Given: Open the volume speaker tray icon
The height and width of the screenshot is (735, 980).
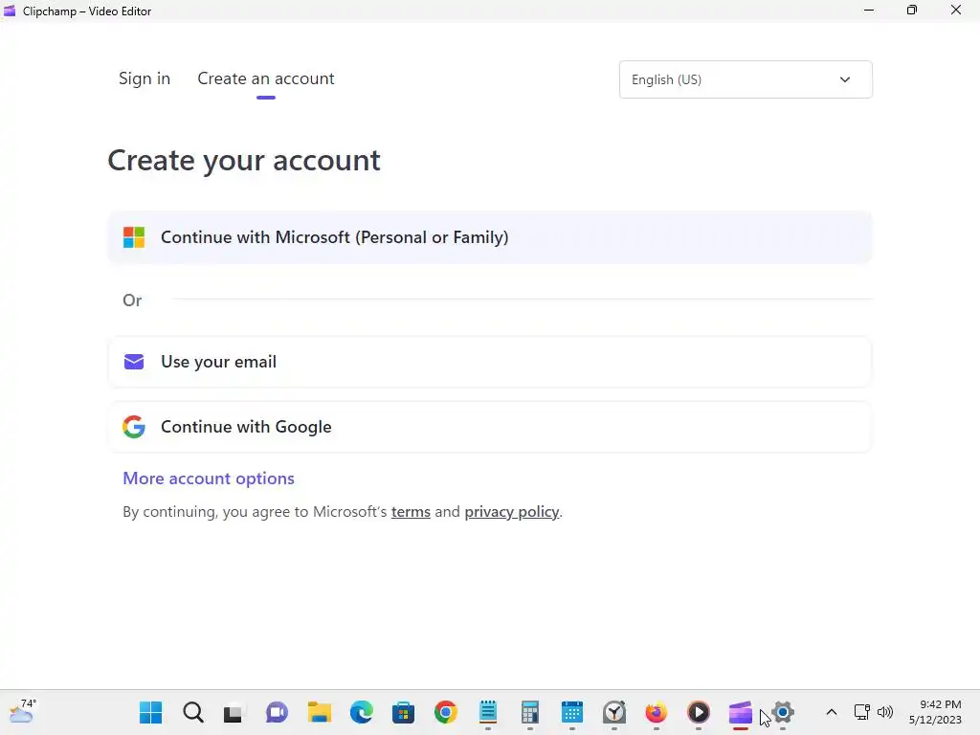Looking at the screenshot, I should [x=885, y=712].
